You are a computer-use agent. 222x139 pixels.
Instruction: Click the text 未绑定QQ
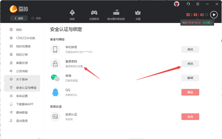(x=71, y=95)
